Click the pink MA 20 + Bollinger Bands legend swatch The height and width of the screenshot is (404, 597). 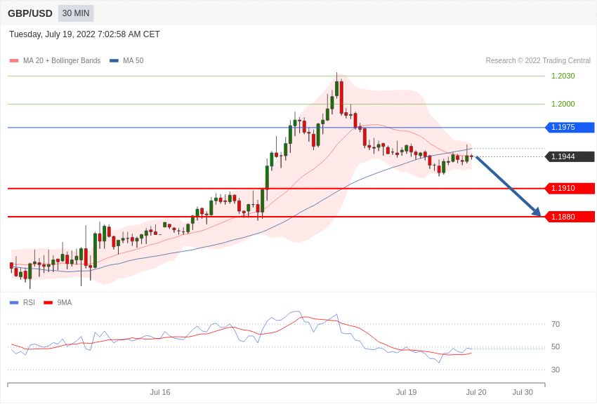14,61
